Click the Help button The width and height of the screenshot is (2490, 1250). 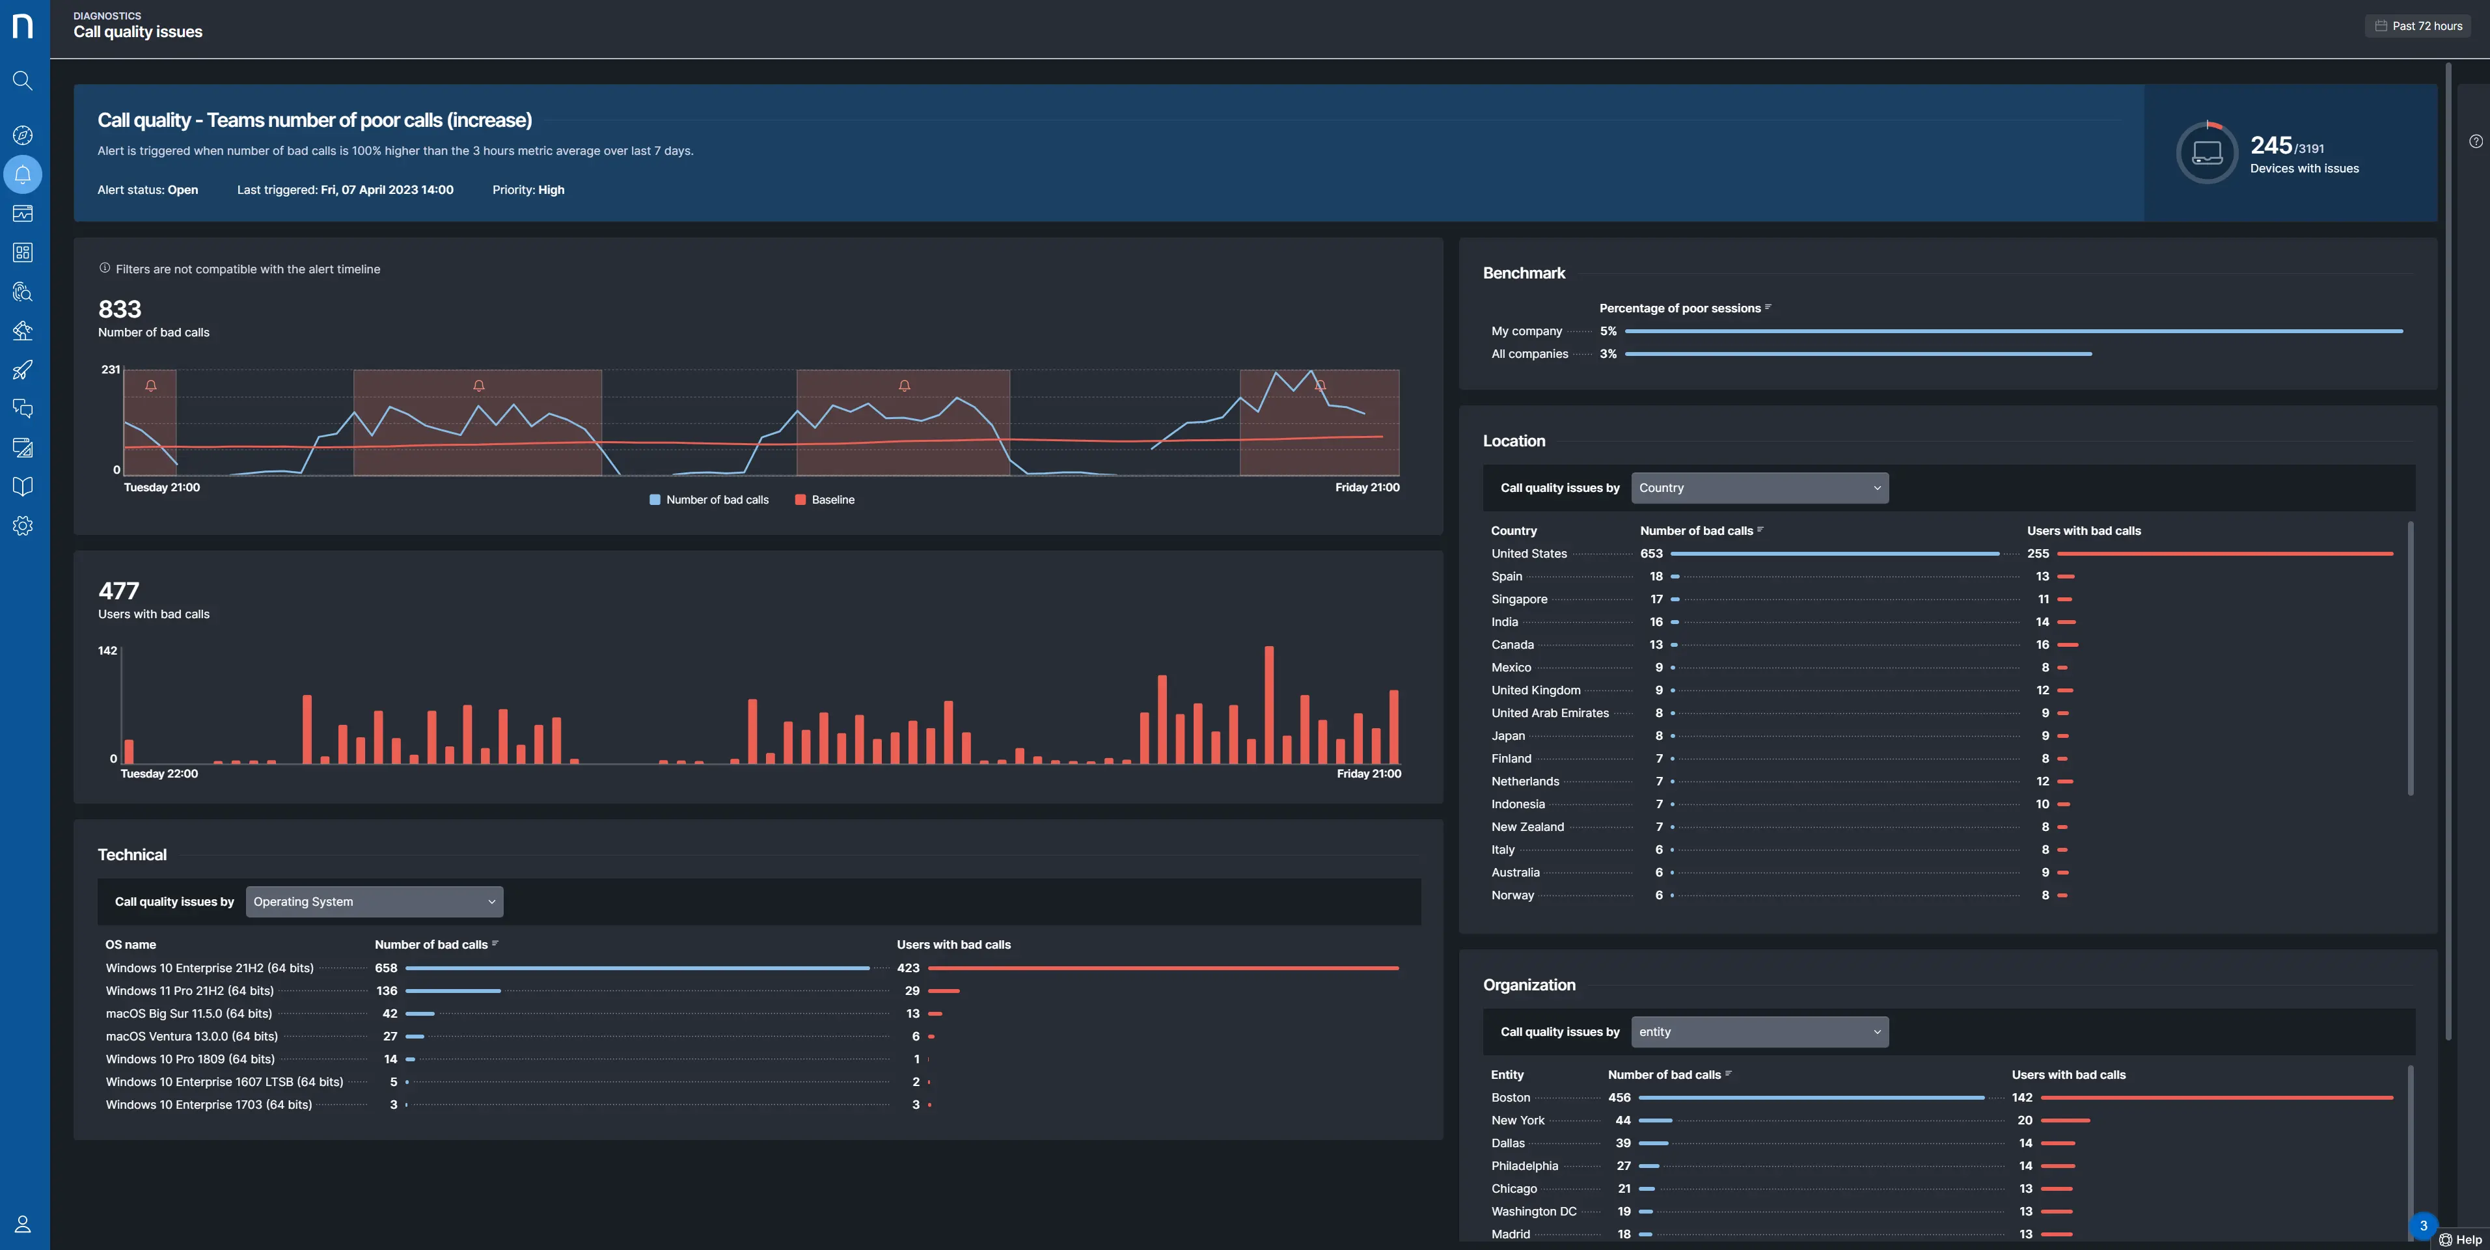pyautogui.click(x=2460, y=1240)
